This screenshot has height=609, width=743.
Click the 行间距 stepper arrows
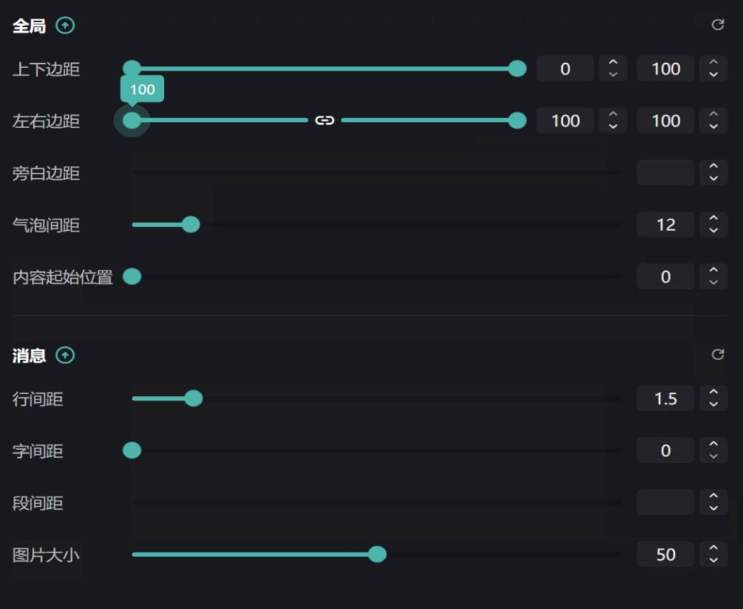tap(714, 398)
